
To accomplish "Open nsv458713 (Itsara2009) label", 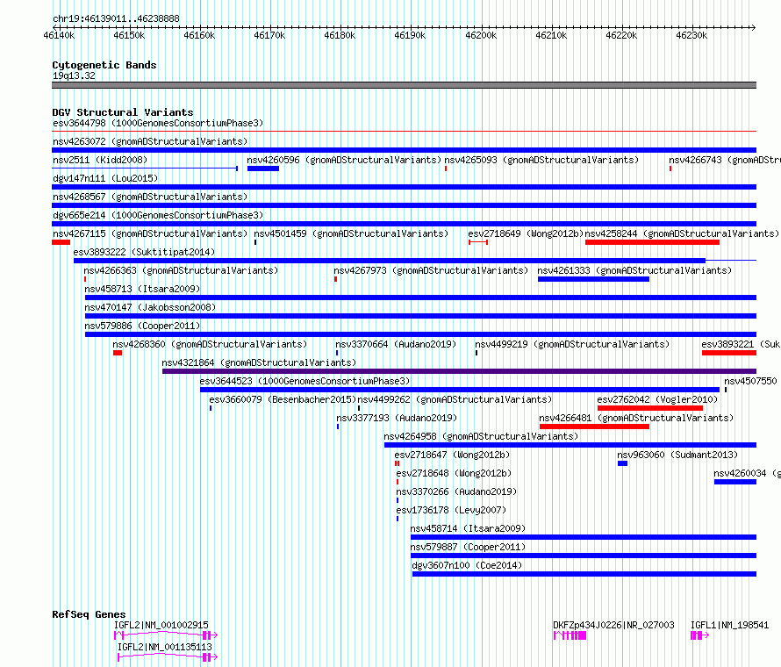I will pos(142,289).
